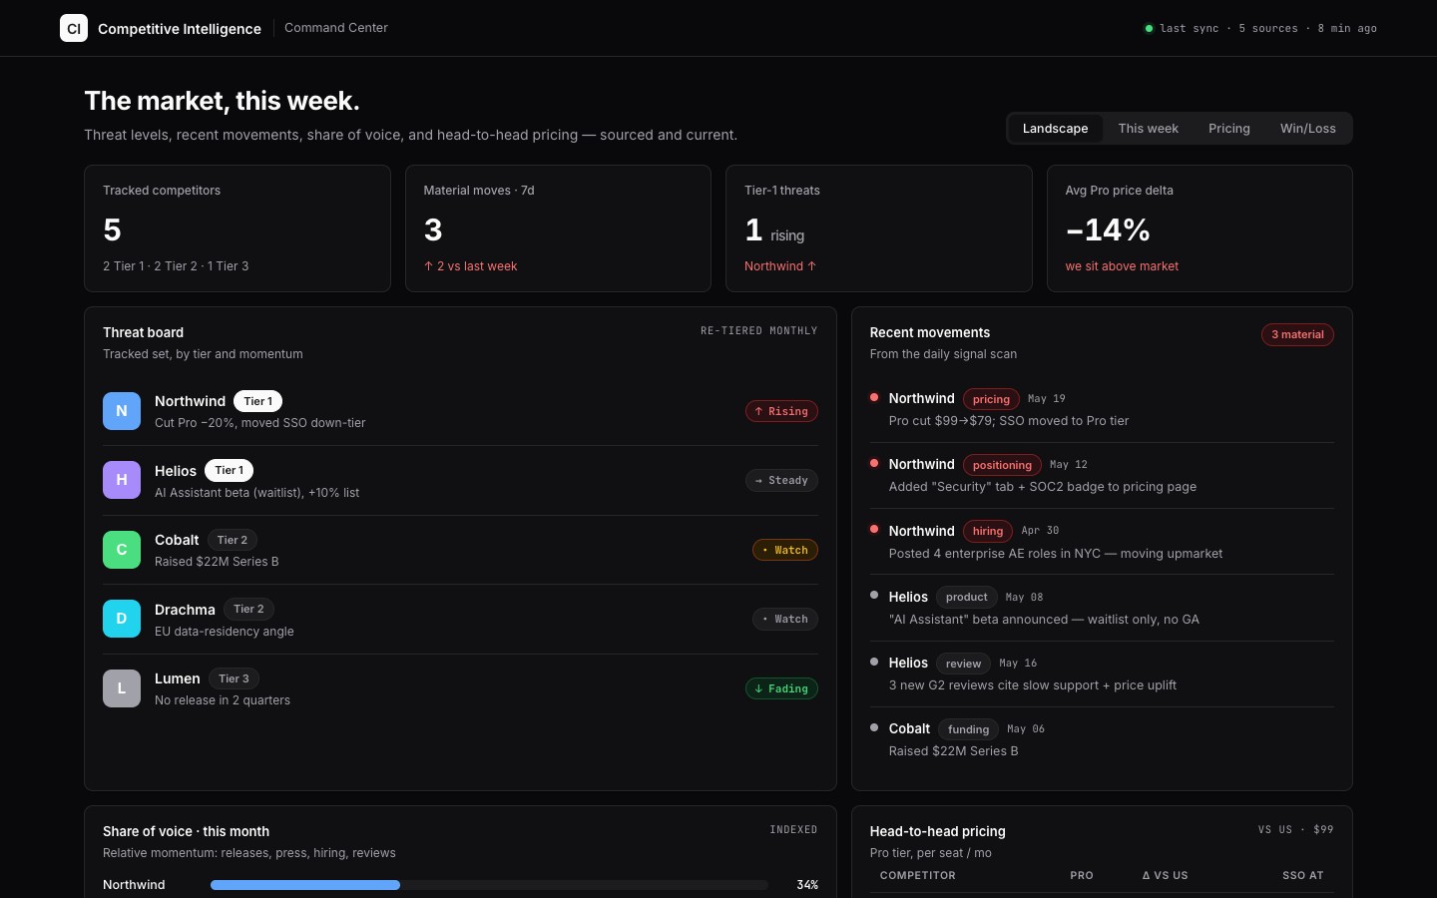
Task: Click the Command Center header label
Action: pos(336,28)
